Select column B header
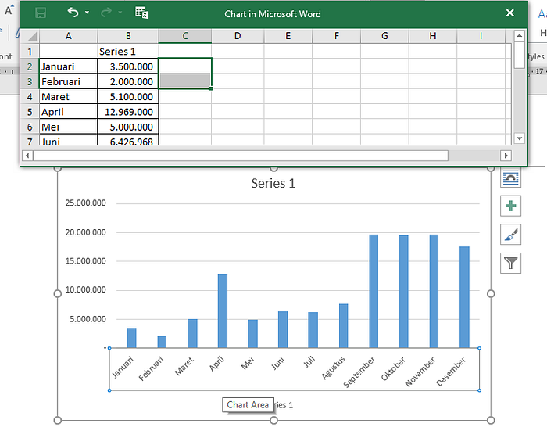 pyautogui.click(x=128, y=36)
